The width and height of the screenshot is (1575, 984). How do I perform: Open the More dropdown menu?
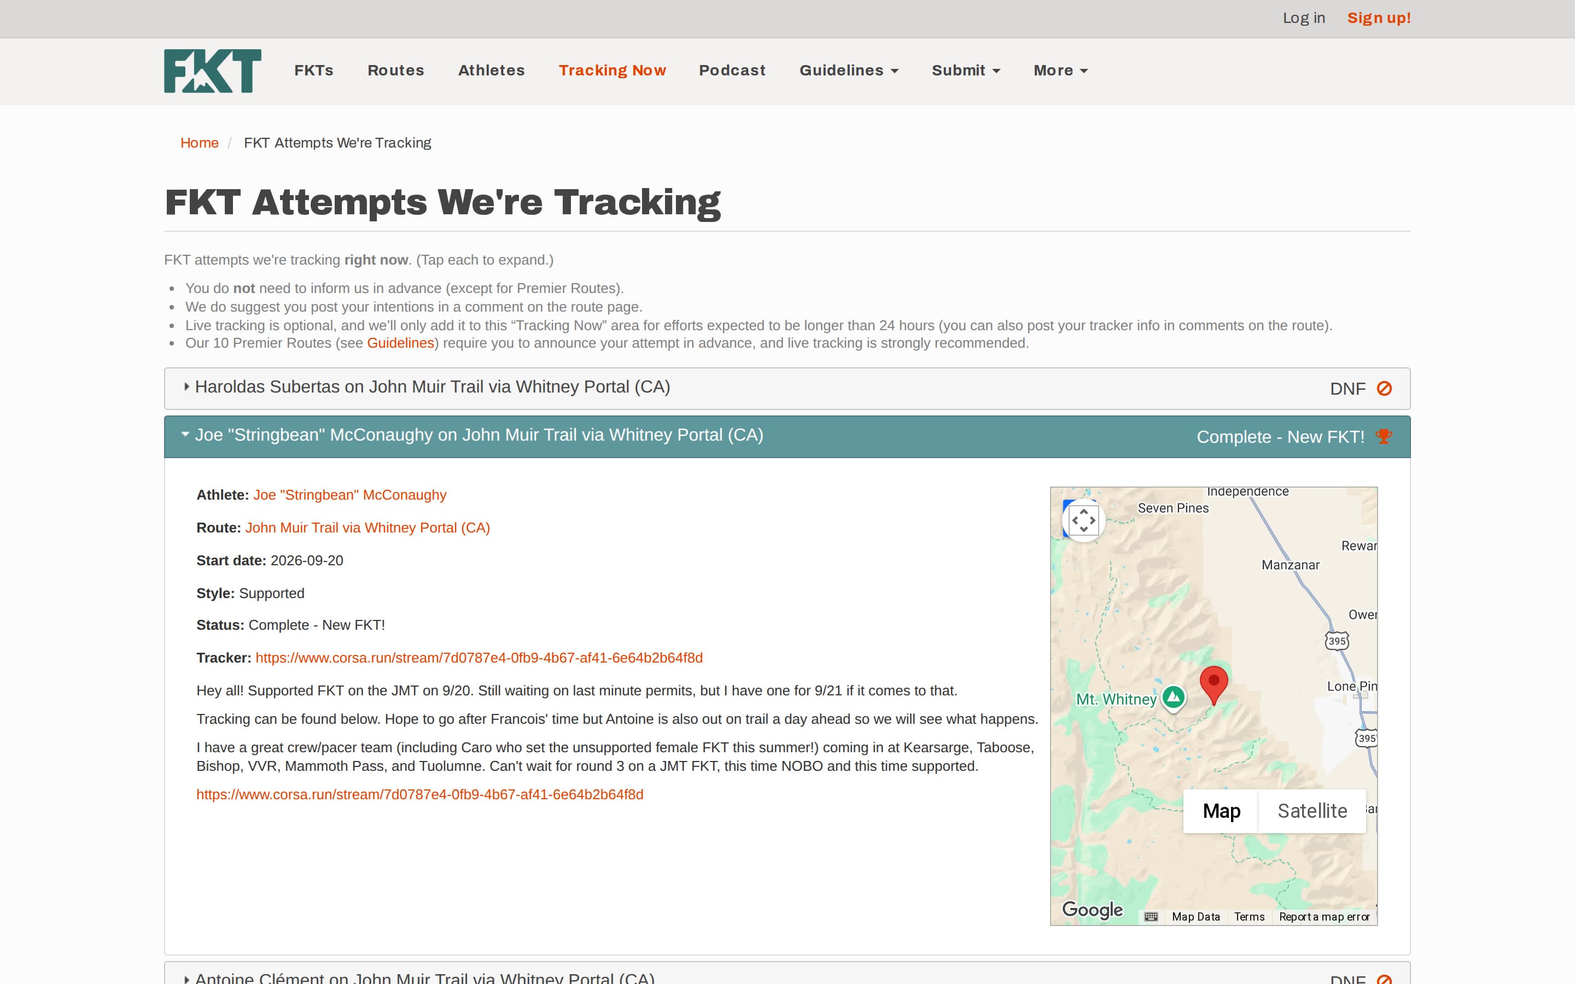[1060, 71]
